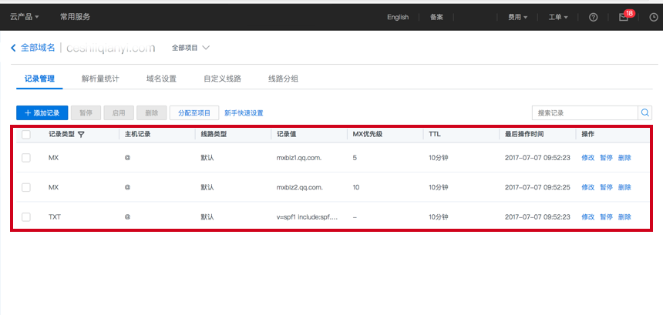Expand the 云产品 dropdown menu
The image size is (663, 315).
click(x=25, y=17)
